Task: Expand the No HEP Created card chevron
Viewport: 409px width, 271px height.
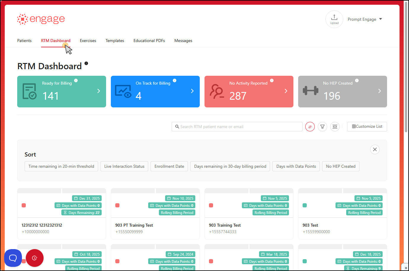Action: coord(380,91)
